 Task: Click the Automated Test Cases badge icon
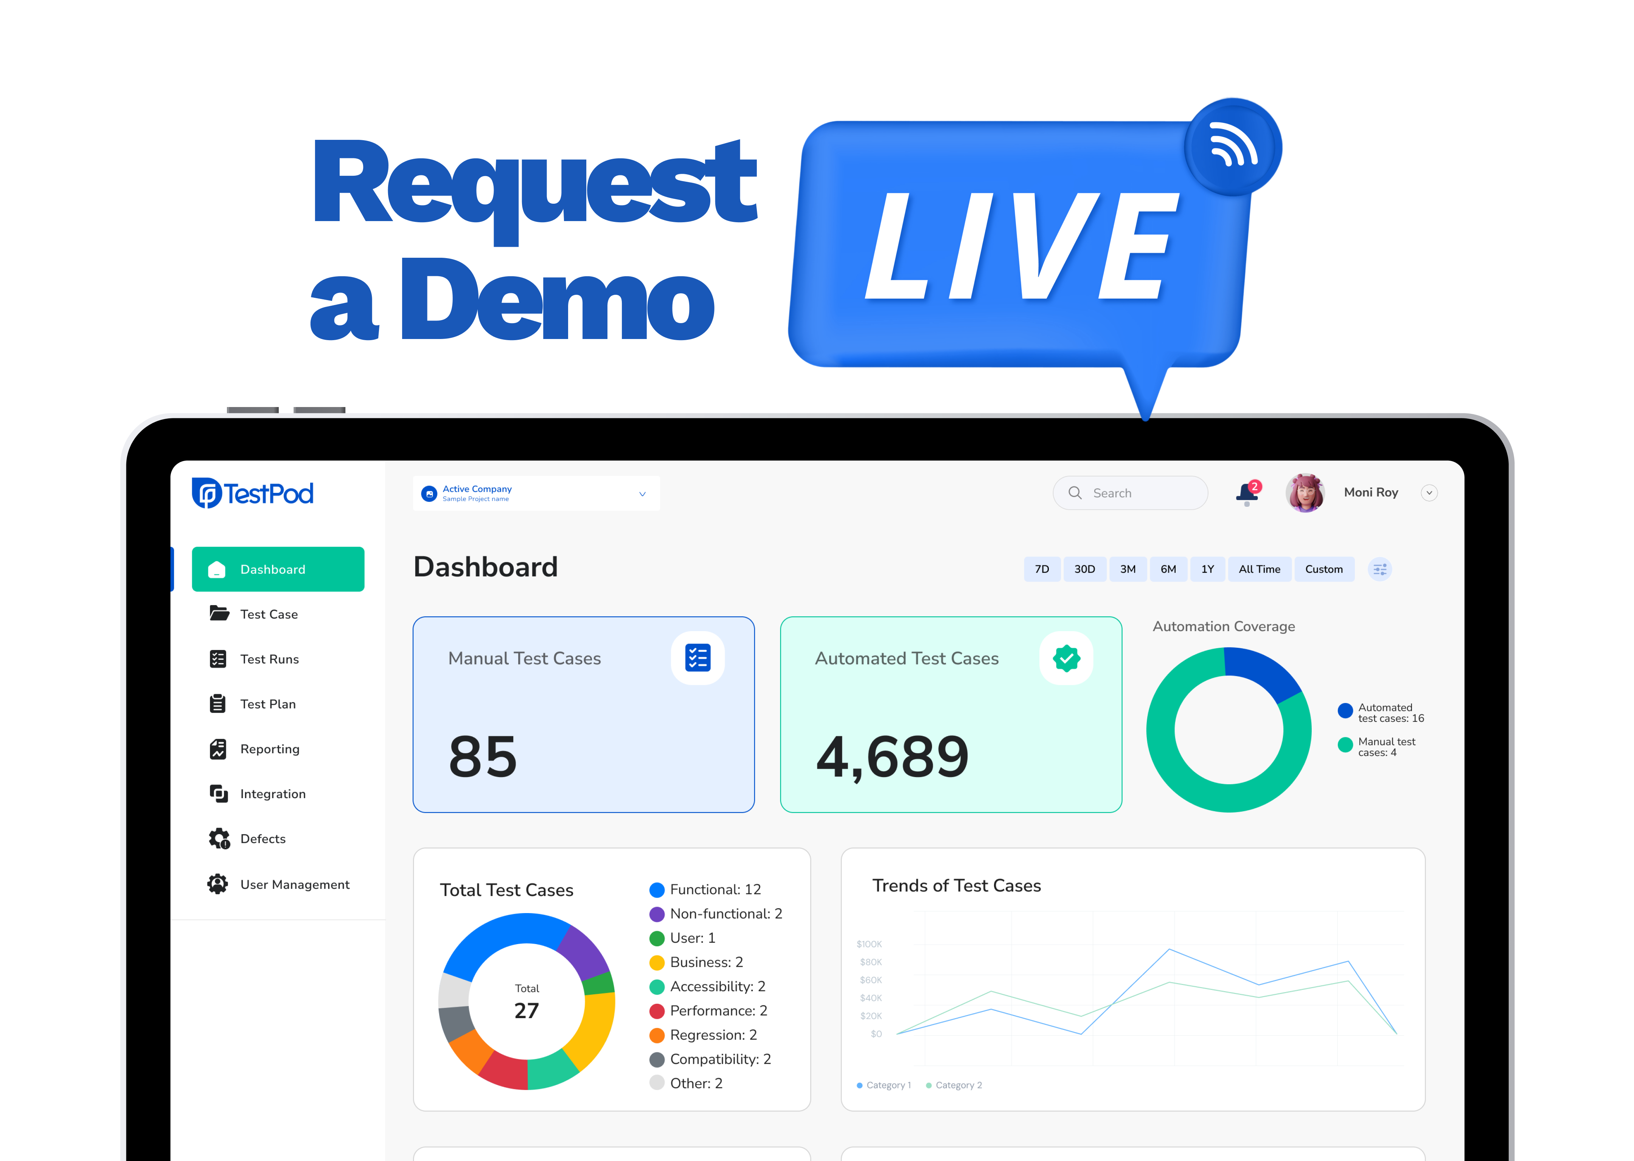pos(1066,658)
